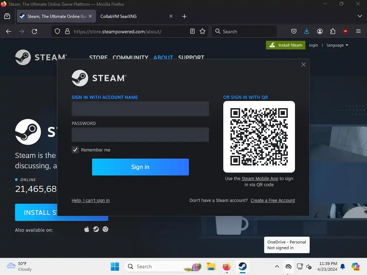
Task: Open site security padlock icon
Action: [x=67, y=32]
